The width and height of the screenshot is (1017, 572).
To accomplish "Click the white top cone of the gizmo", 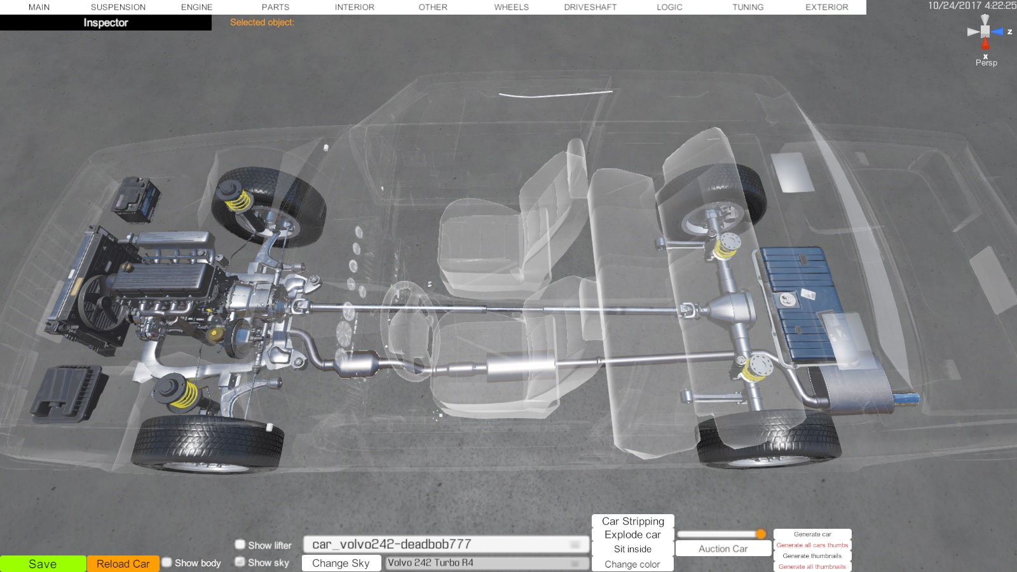I will [x=985, y=20].
